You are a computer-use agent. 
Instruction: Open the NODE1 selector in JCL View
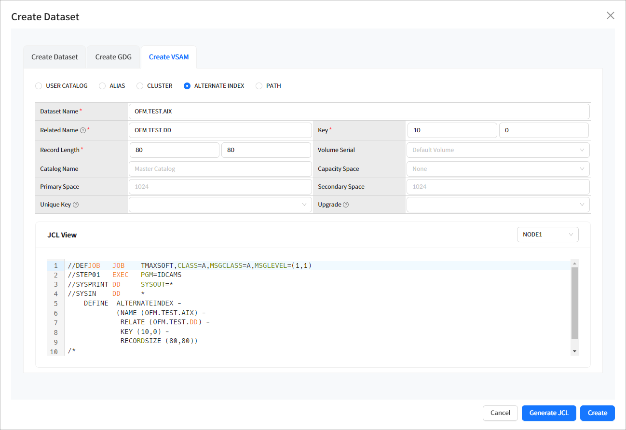pyautogui.click(x=547, y=234)
